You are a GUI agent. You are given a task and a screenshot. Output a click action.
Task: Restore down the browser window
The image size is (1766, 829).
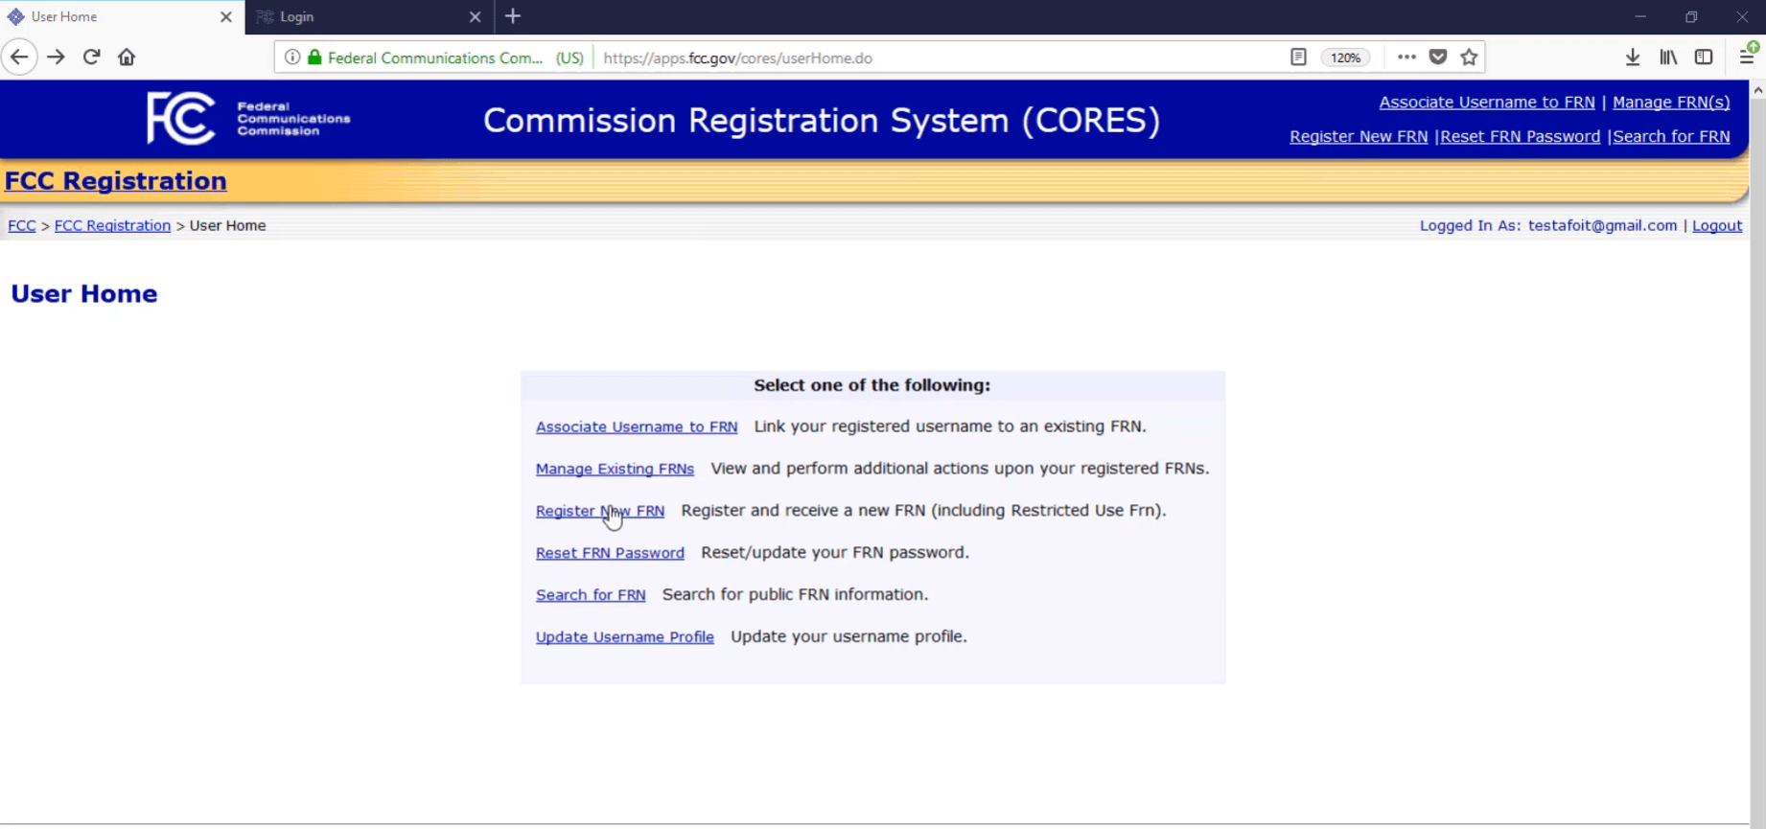click(1692, 17)
